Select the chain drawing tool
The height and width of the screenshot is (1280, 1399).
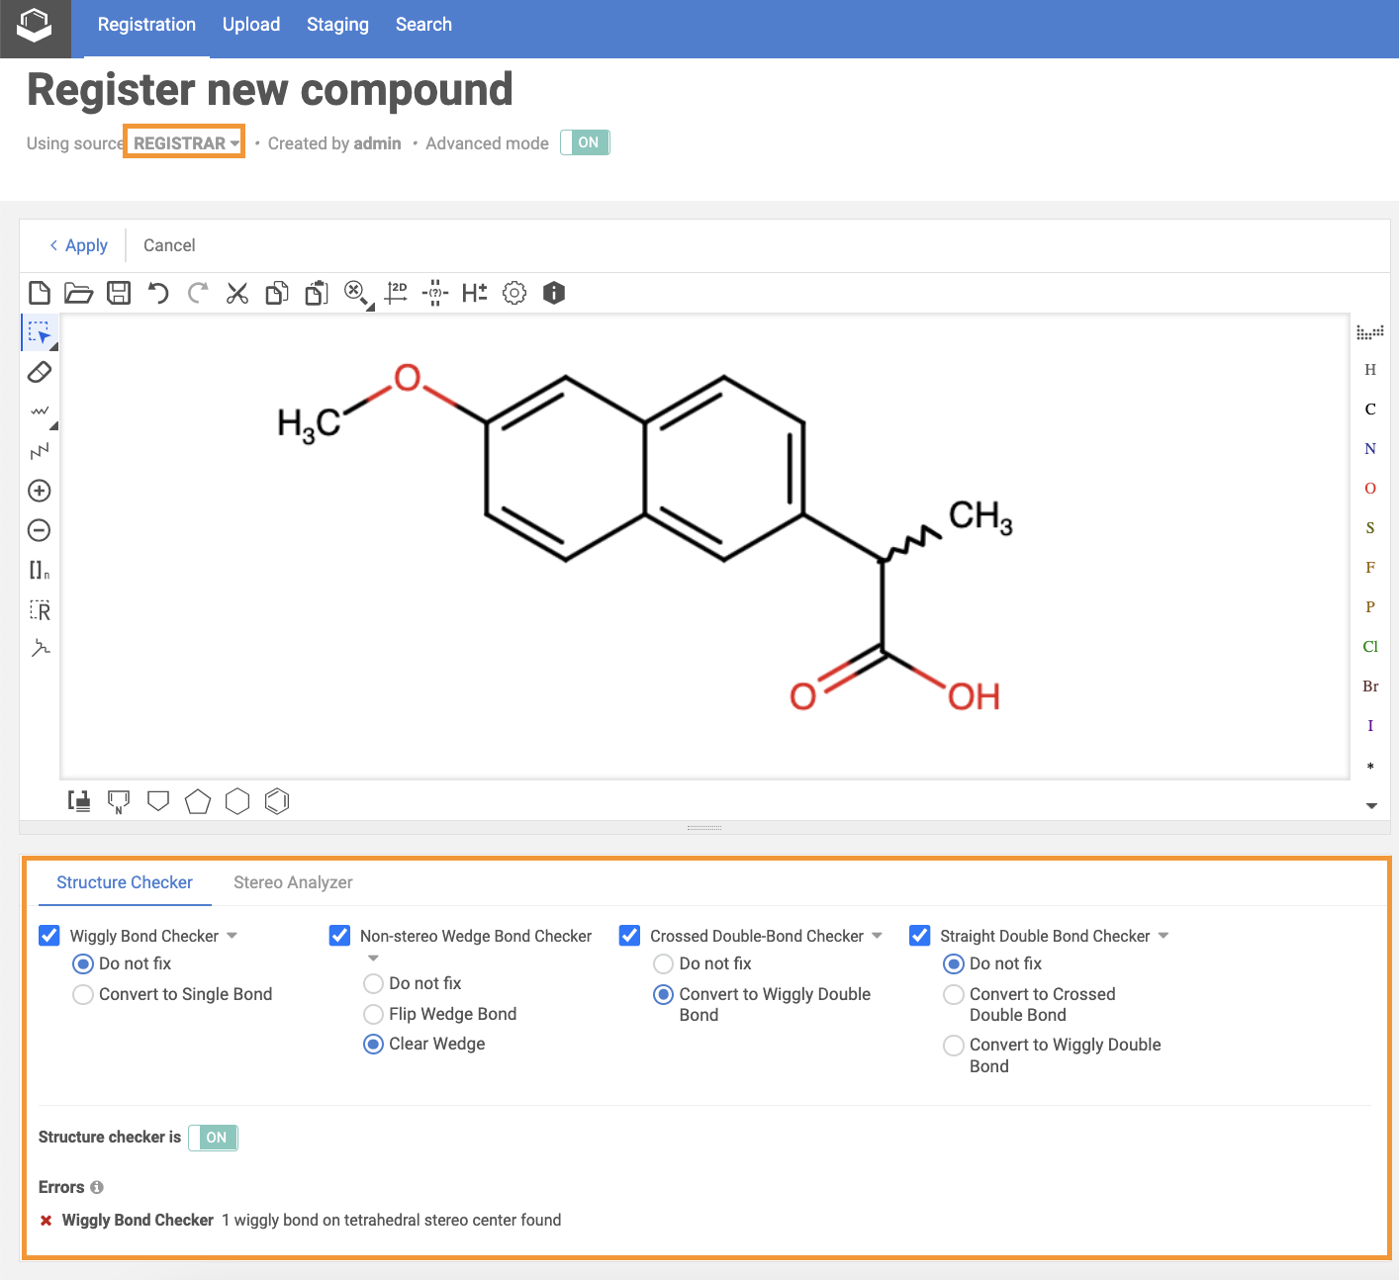click(x=40, y=450)
